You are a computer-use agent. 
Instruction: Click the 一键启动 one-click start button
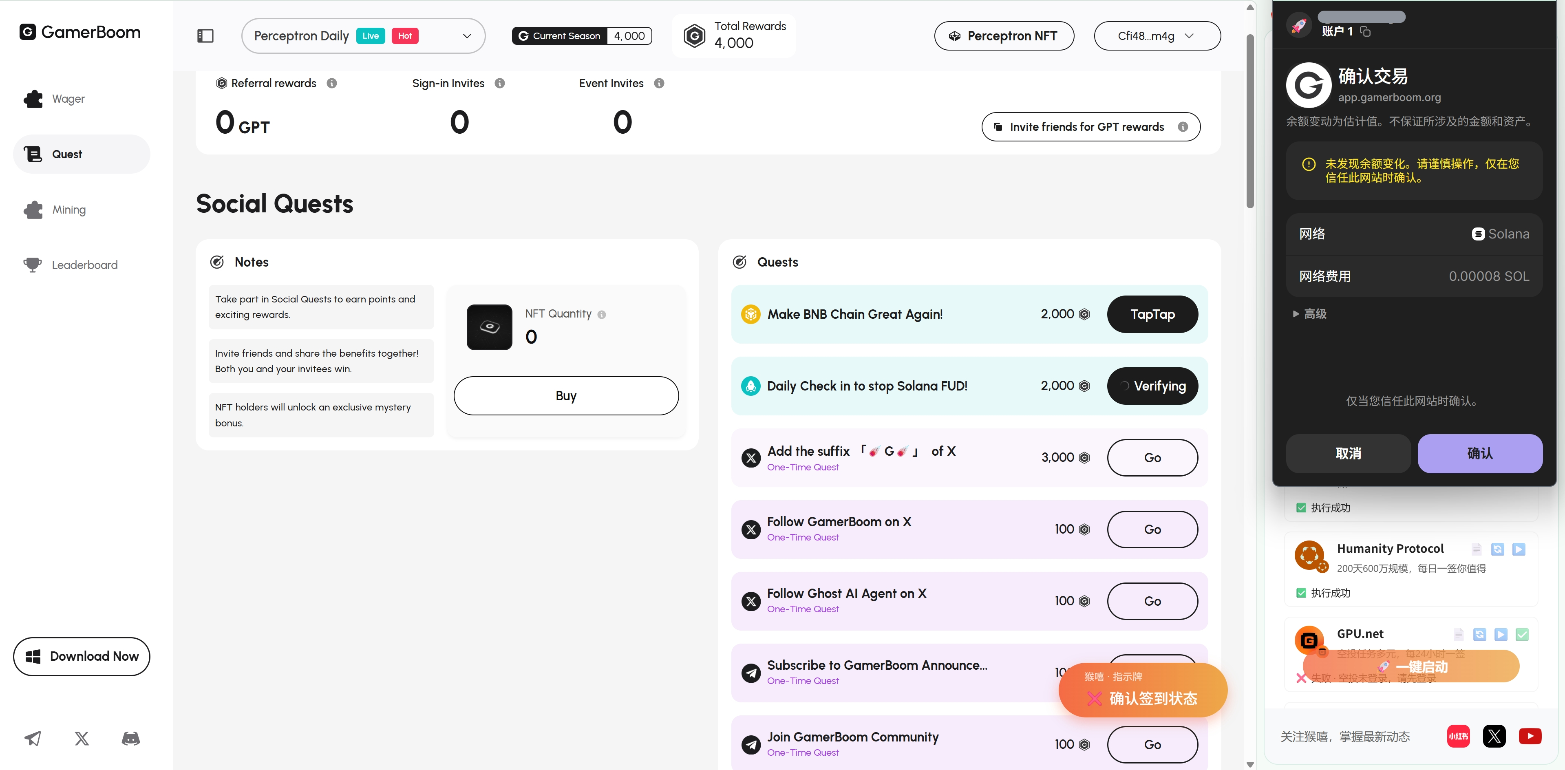1410,667
